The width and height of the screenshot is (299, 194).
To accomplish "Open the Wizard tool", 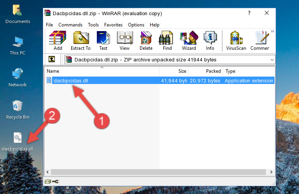I will (189, 41).
